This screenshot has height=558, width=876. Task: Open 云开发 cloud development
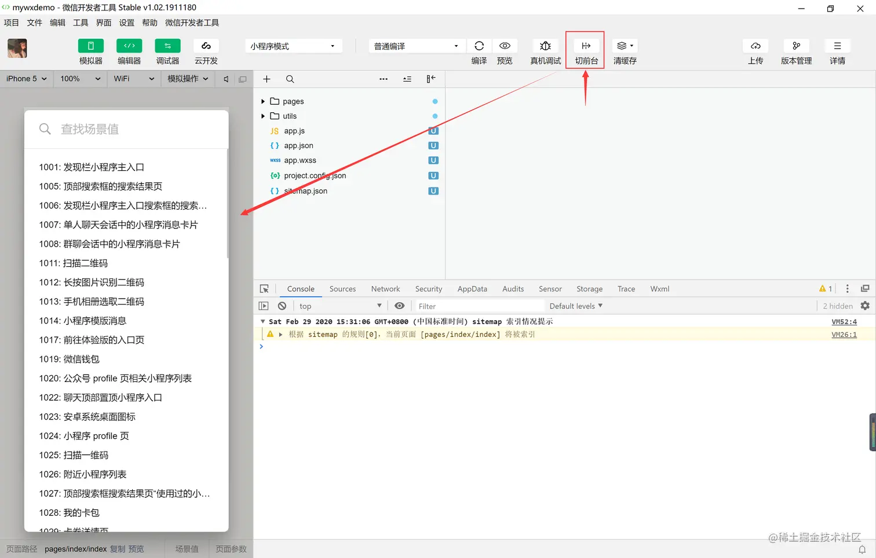[206, 46]
